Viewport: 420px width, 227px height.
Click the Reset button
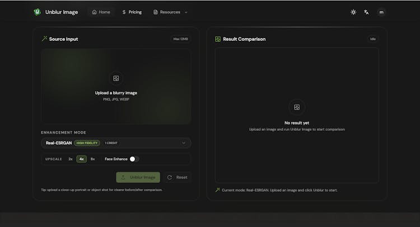point(178,177)
